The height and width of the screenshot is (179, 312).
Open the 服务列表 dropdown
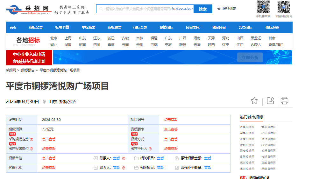coord(227,9)
